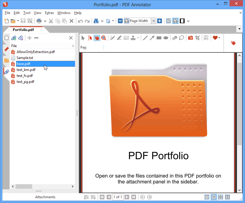Image resolution: width=245 pixels, height=203 pixels.
Task: Select the Ellipse shape tool
Action: click(166, 38)
